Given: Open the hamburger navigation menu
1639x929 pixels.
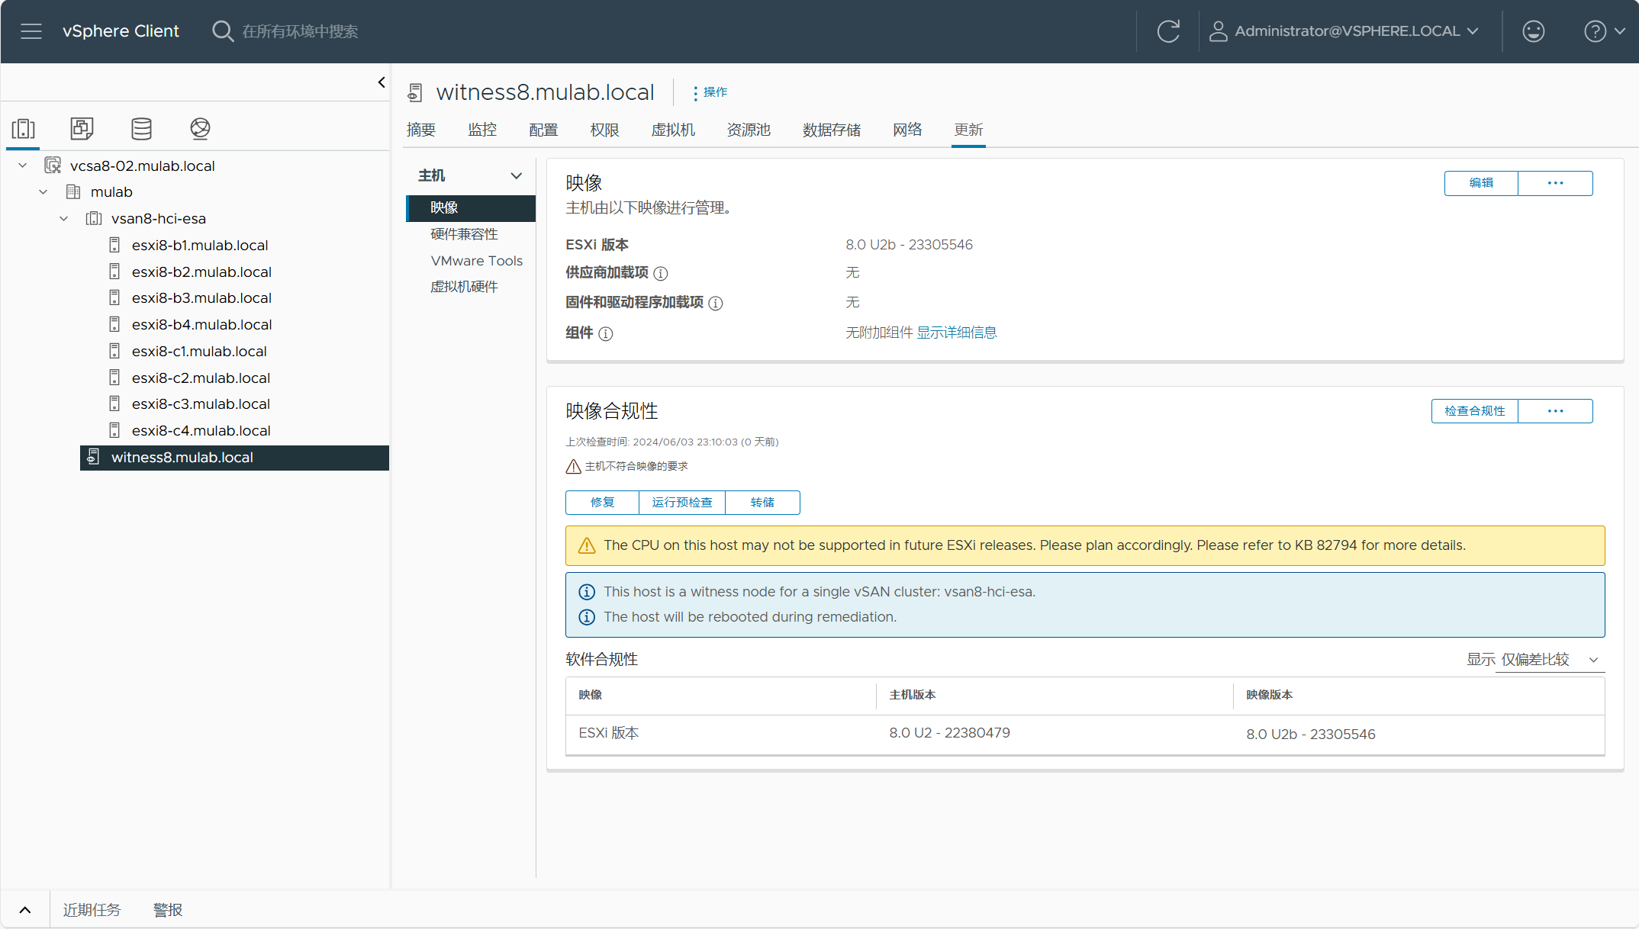Looking at the screenshot, I should coord(31,31).
